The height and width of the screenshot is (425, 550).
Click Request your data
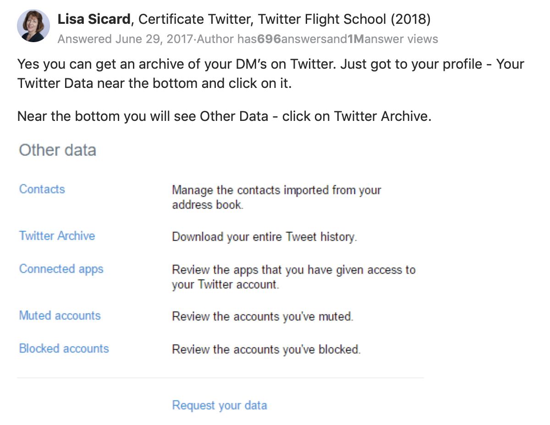(x=219, y=405)
